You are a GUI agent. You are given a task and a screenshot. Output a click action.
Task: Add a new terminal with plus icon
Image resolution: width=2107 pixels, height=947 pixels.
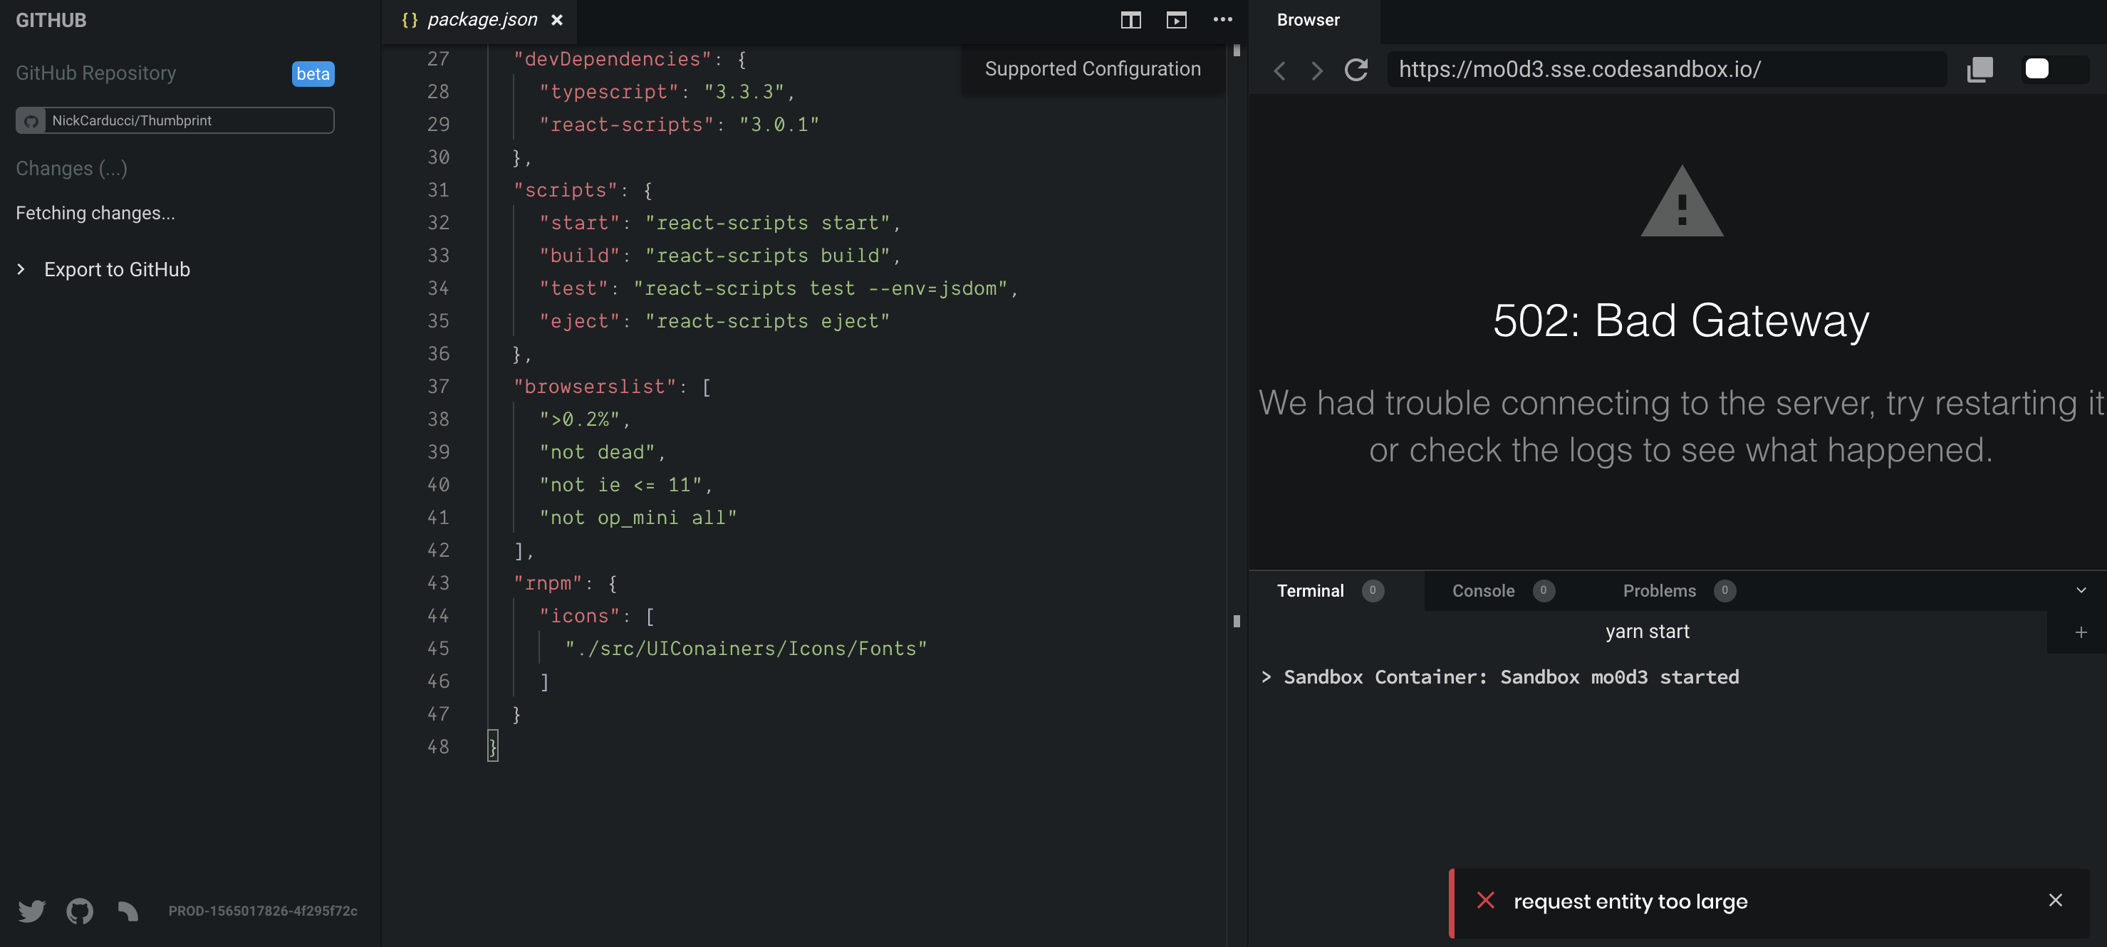tap(2081, 632)
